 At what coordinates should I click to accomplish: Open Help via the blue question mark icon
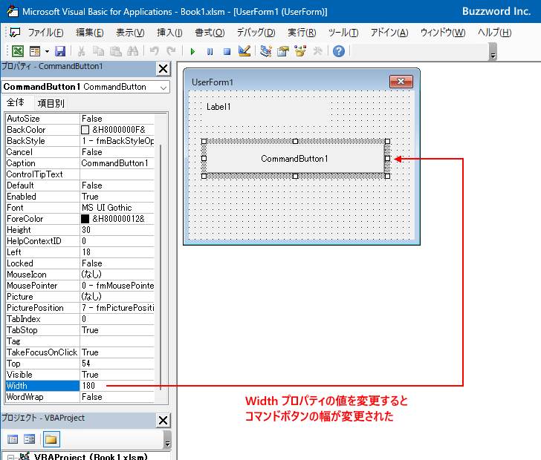pyautogui.click(x=339, y=51)
